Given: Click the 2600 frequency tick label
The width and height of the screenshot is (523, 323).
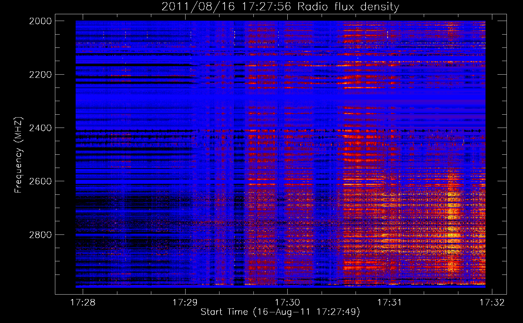Looking at the screenshot, I should (40, 181).
